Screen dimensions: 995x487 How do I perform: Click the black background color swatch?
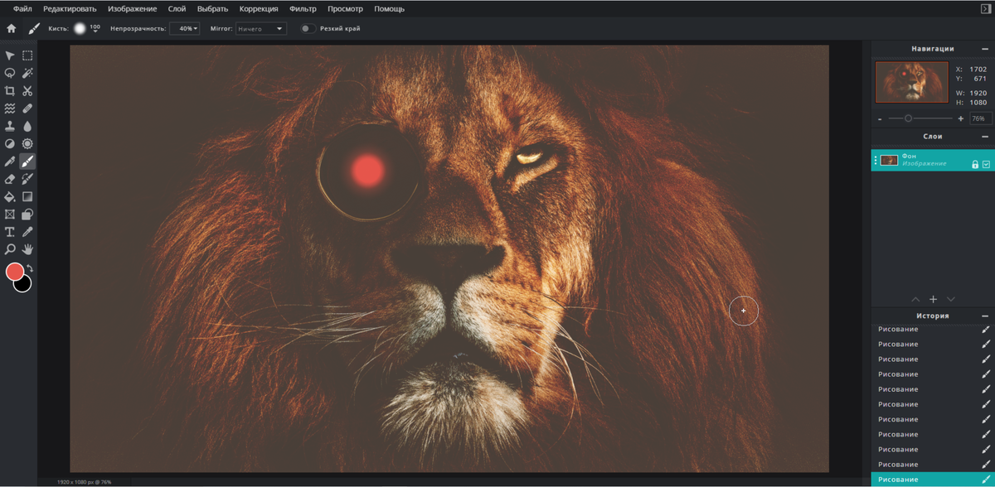pyautogui.click(x=22, y=283)
